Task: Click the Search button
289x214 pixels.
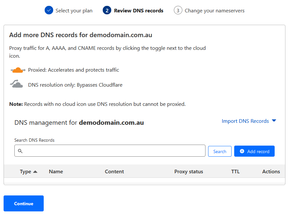Action: click(220, 151)
